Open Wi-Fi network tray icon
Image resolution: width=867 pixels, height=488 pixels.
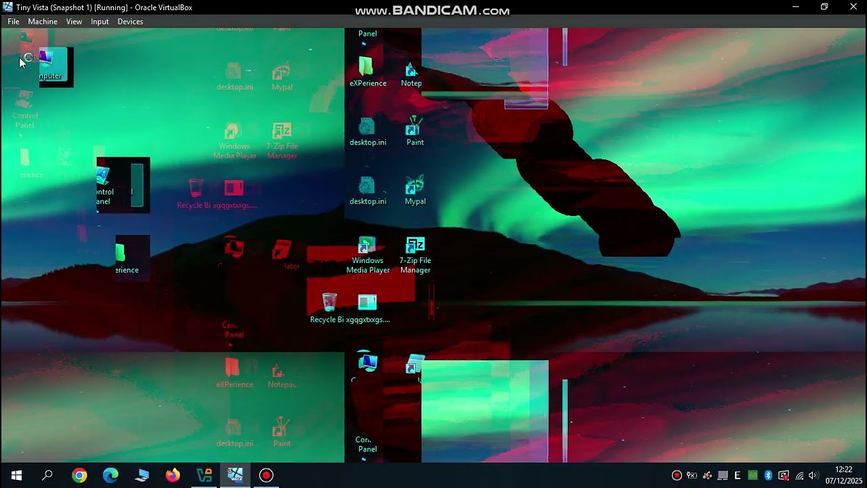799,475
